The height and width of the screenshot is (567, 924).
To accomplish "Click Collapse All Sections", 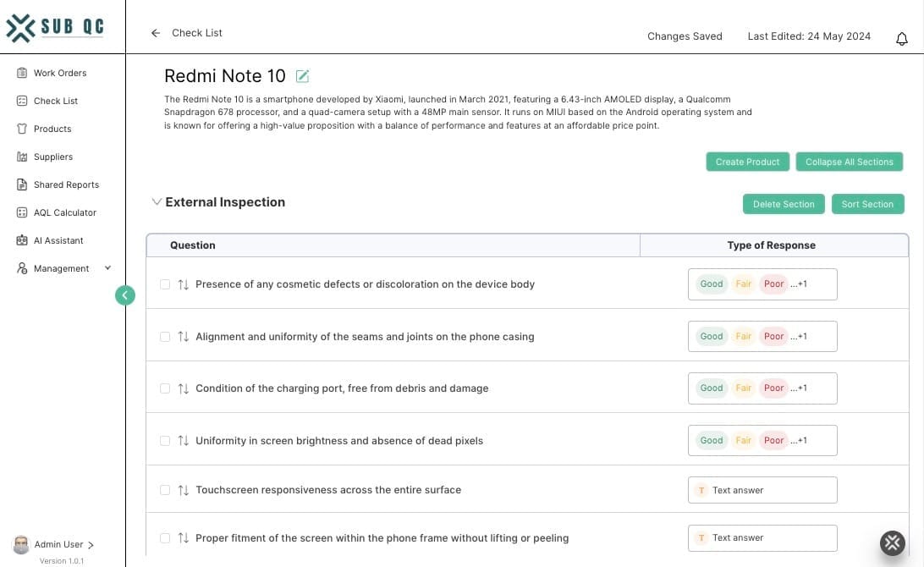I will 850,162.
